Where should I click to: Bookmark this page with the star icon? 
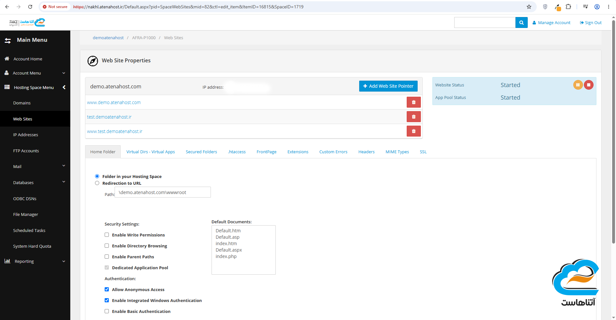[529, 7]
